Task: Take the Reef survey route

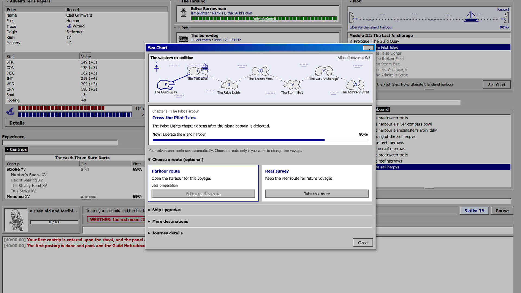Action: pos(317,194)
